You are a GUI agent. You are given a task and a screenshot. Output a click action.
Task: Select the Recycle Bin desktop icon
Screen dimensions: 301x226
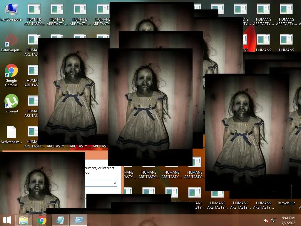pos(286,202)
